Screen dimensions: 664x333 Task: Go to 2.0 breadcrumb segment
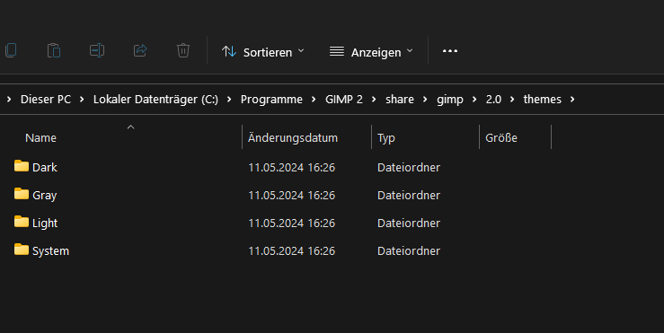click(493, 100)
